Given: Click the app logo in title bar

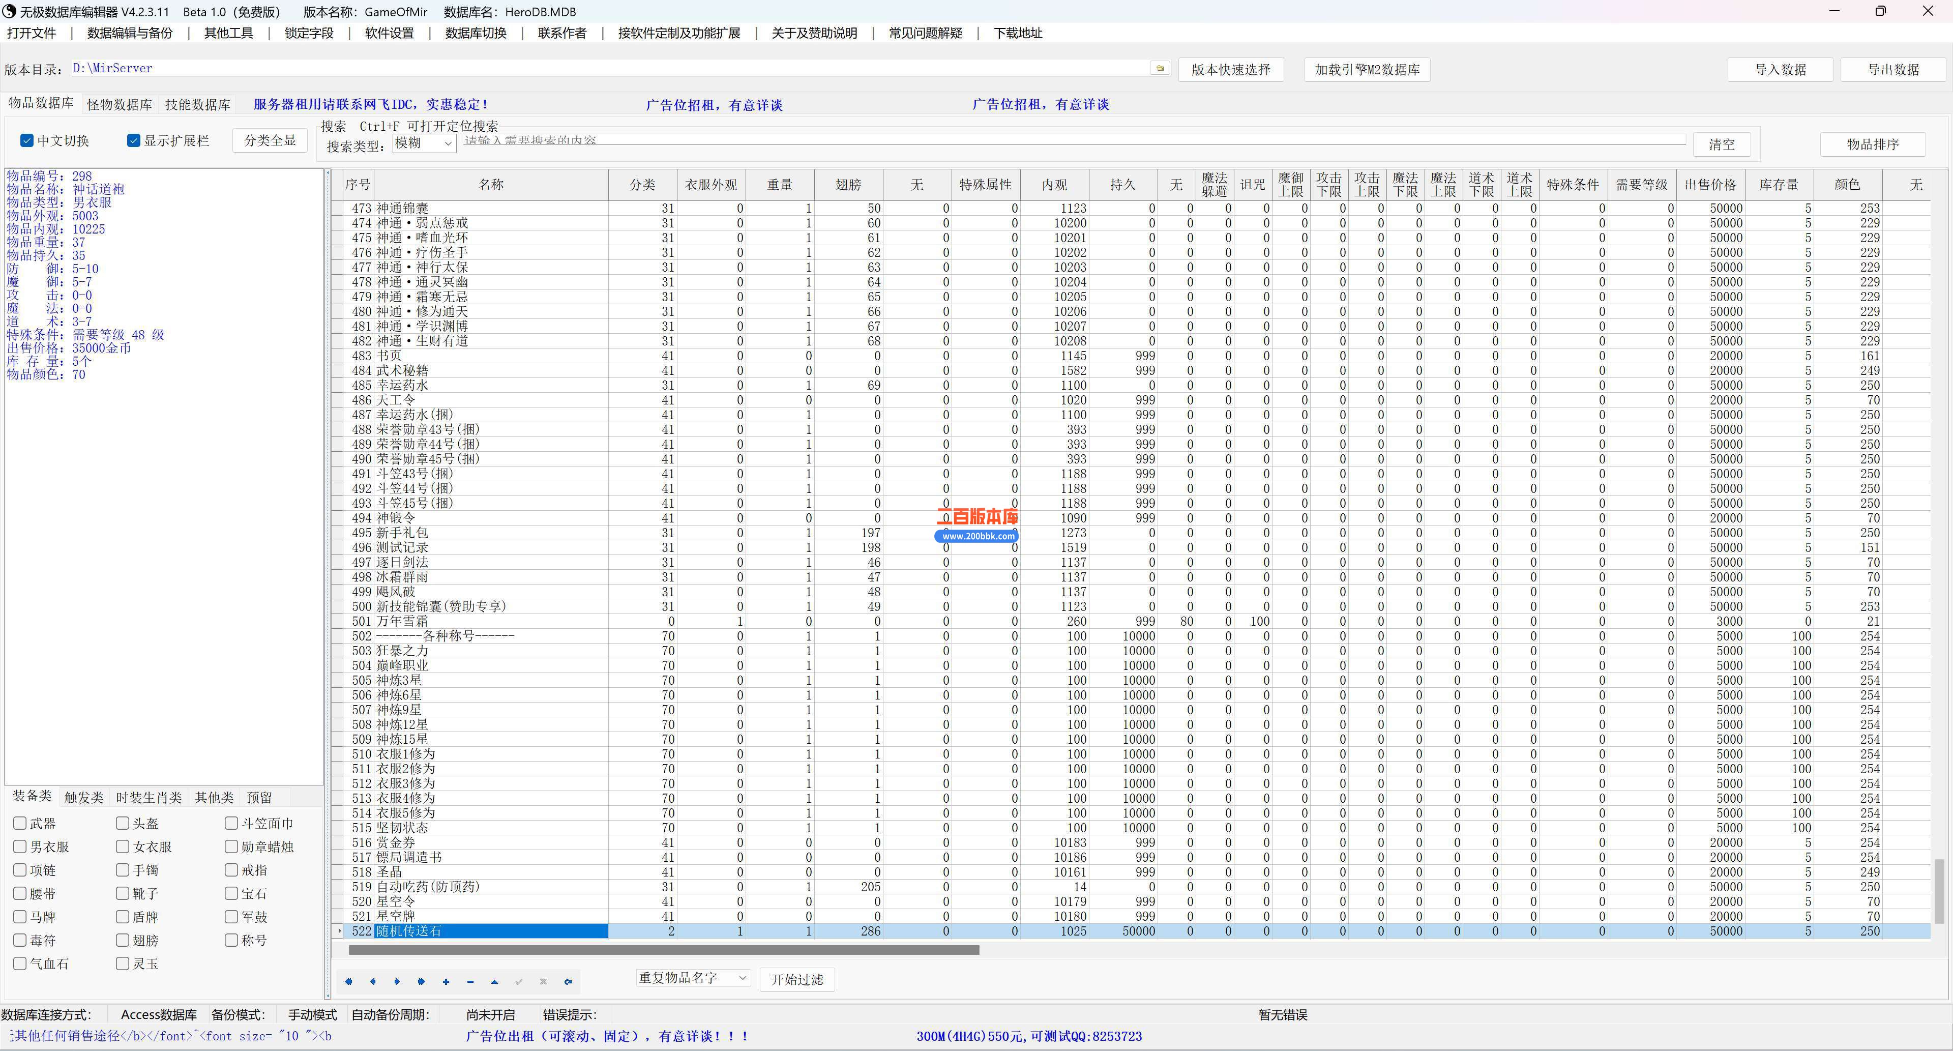Looking at the screenshot, I should point(9,11).
